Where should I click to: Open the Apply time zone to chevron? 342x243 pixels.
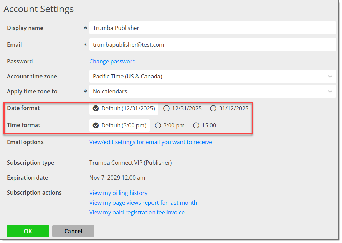(330, 91)
